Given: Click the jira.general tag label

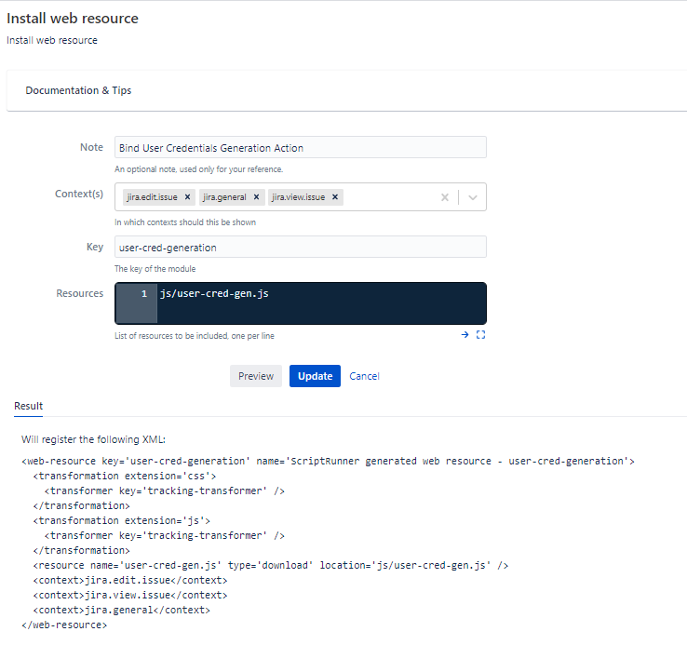Looking at the screenshot, I should (x=224, y=197).
